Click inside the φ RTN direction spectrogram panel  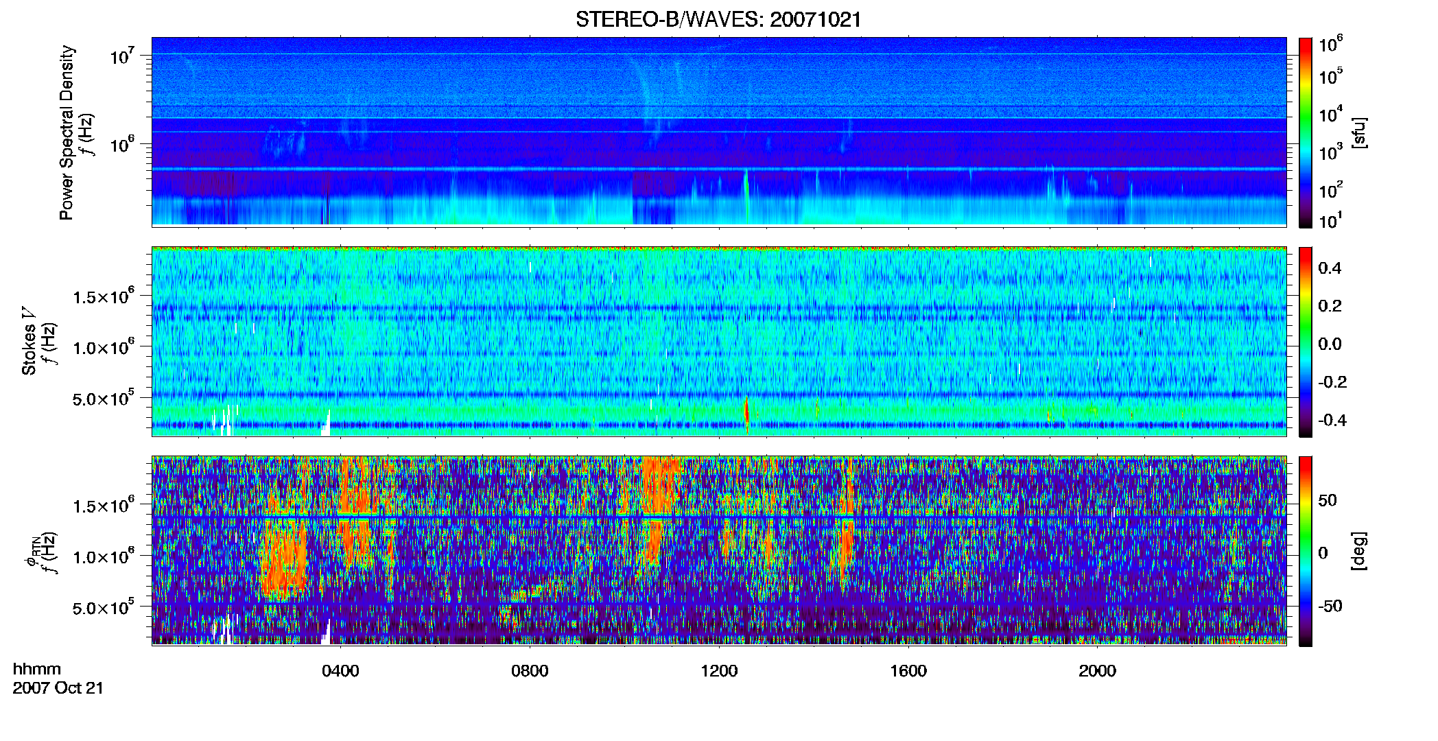coord(719,550)
